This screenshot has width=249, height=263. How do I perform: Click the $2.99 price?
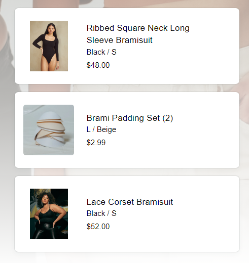tap(96, 143)
